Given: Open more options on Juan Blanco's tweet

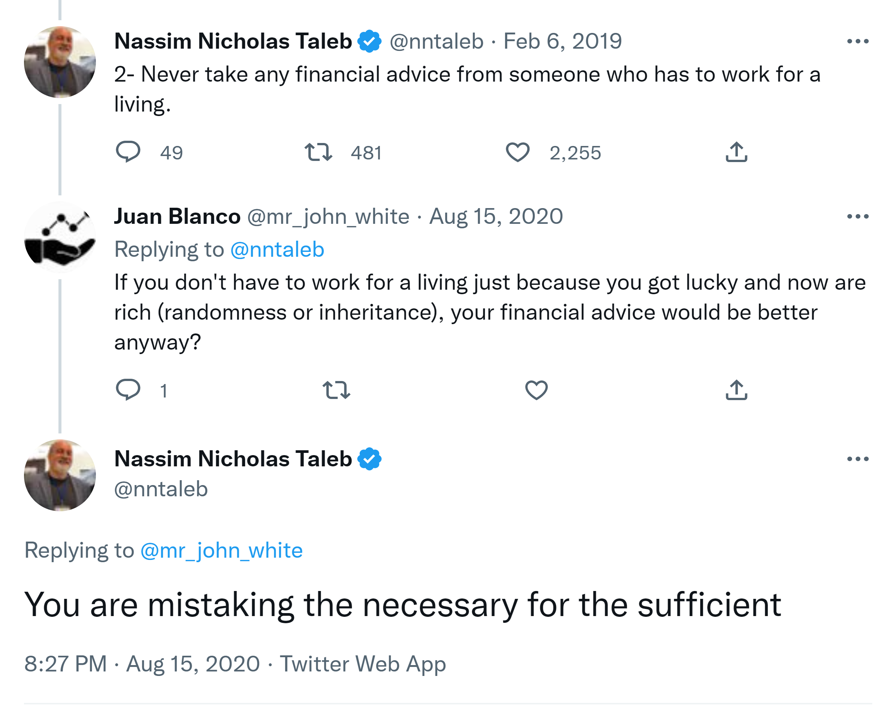Looking at the screenshot, I should click(x=858, y=217).
